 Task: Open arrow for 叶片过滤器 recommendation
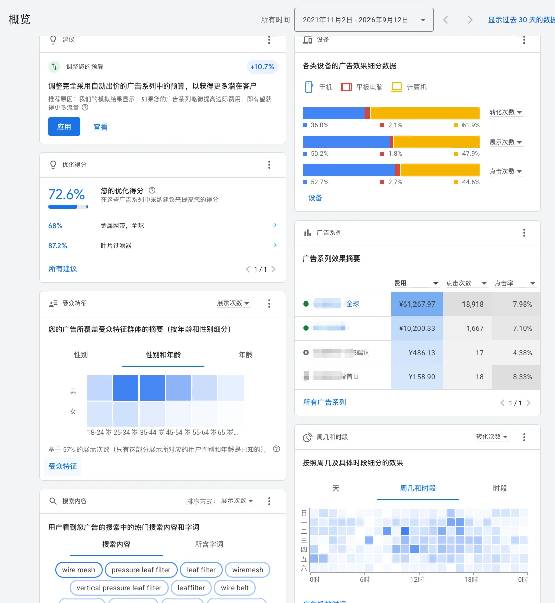click(x=274, y=245)
